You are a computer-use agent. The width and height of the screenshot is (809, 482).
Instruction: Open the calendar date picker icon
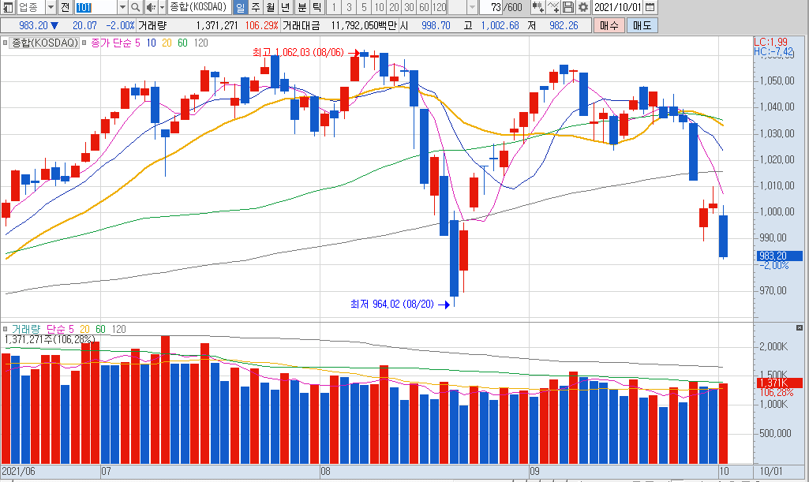tap(650, 7)
